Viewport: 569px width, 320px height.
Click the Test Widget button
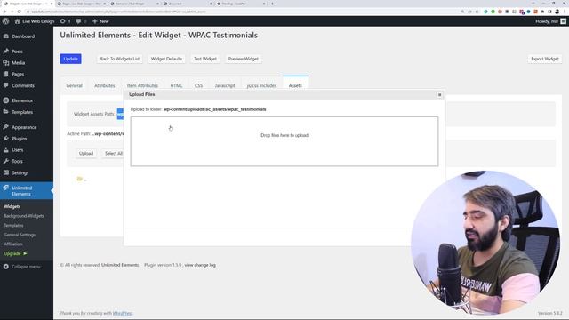[205, 59]
